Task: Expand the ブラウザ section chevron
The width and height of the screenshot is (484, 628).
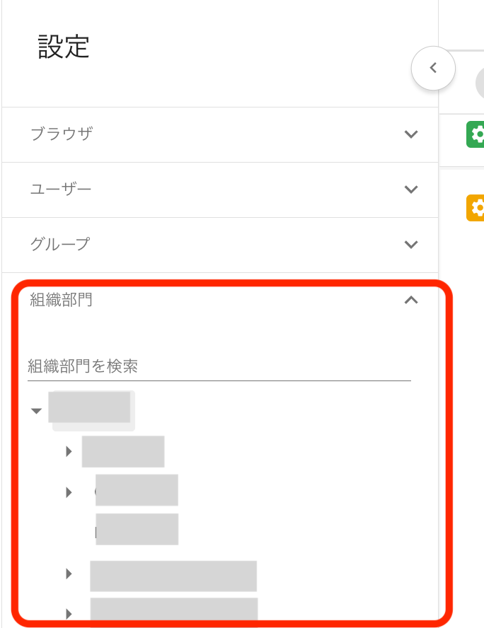Action: pos(410,134)
